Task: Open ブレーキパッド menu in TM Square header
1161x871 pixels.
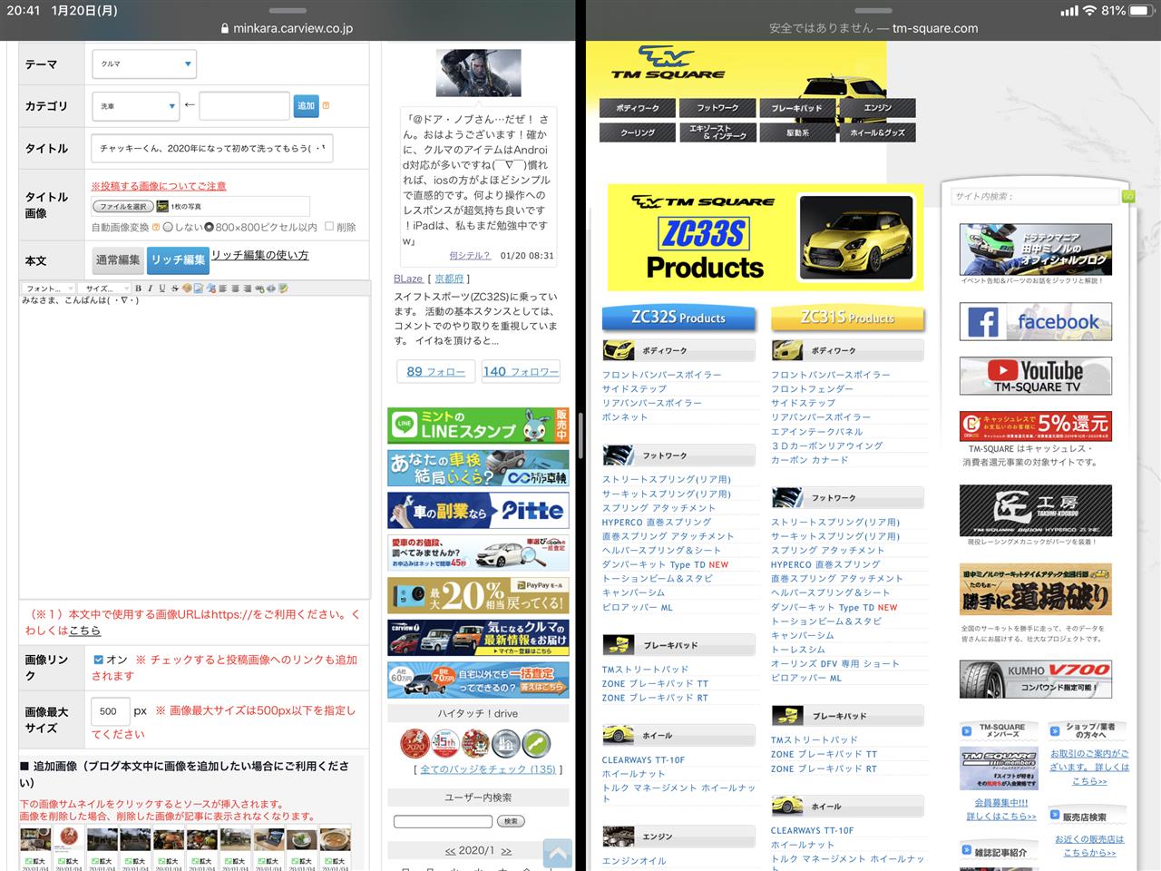Action: (x=797, y=108)
